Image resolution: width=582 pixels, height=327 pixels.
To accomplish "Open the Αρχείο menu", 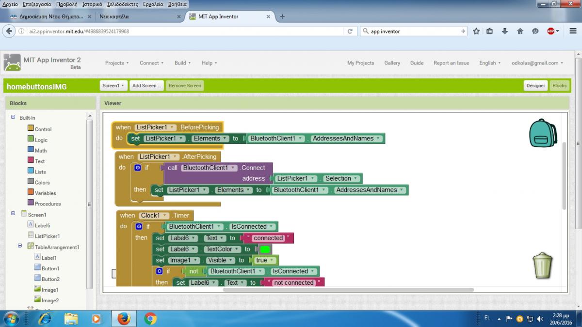I will (10, 4).
